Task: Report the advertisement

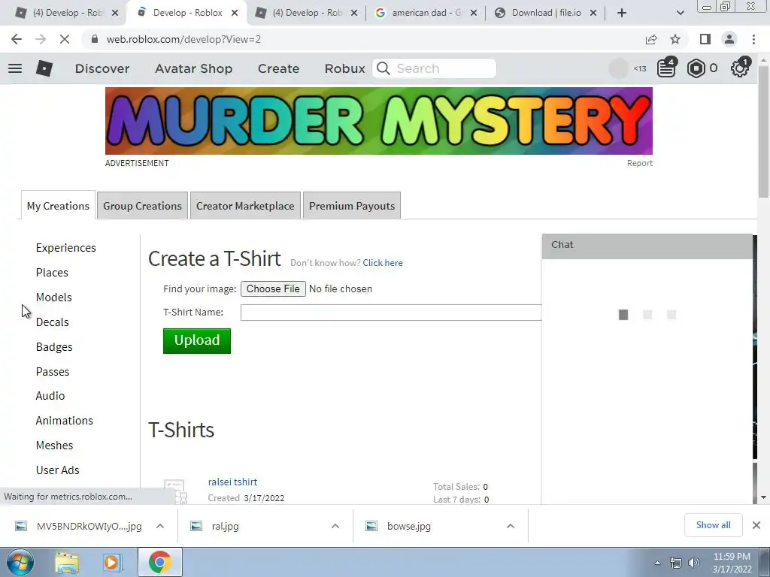Action: click(x=639, y=163)
